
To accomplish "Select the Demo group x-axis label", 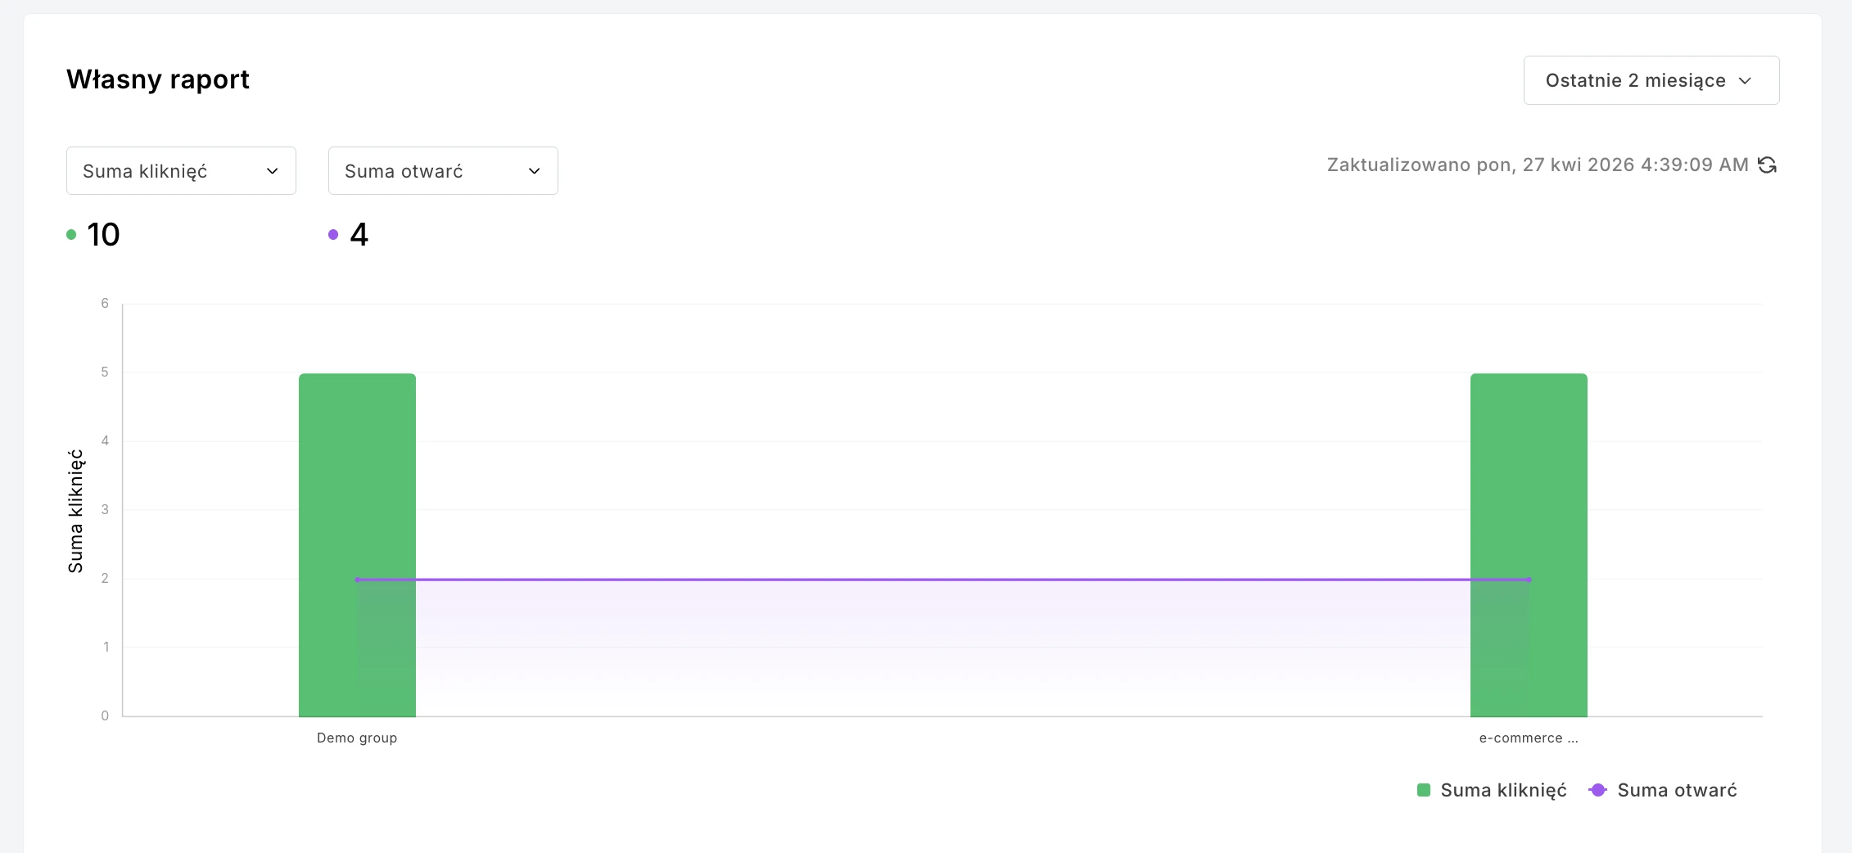I will (357, 738).
